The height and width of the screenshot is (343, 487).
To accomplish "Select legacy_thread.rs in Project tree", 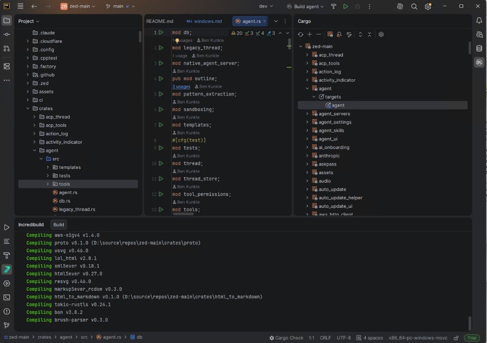I will coord(77,210).
